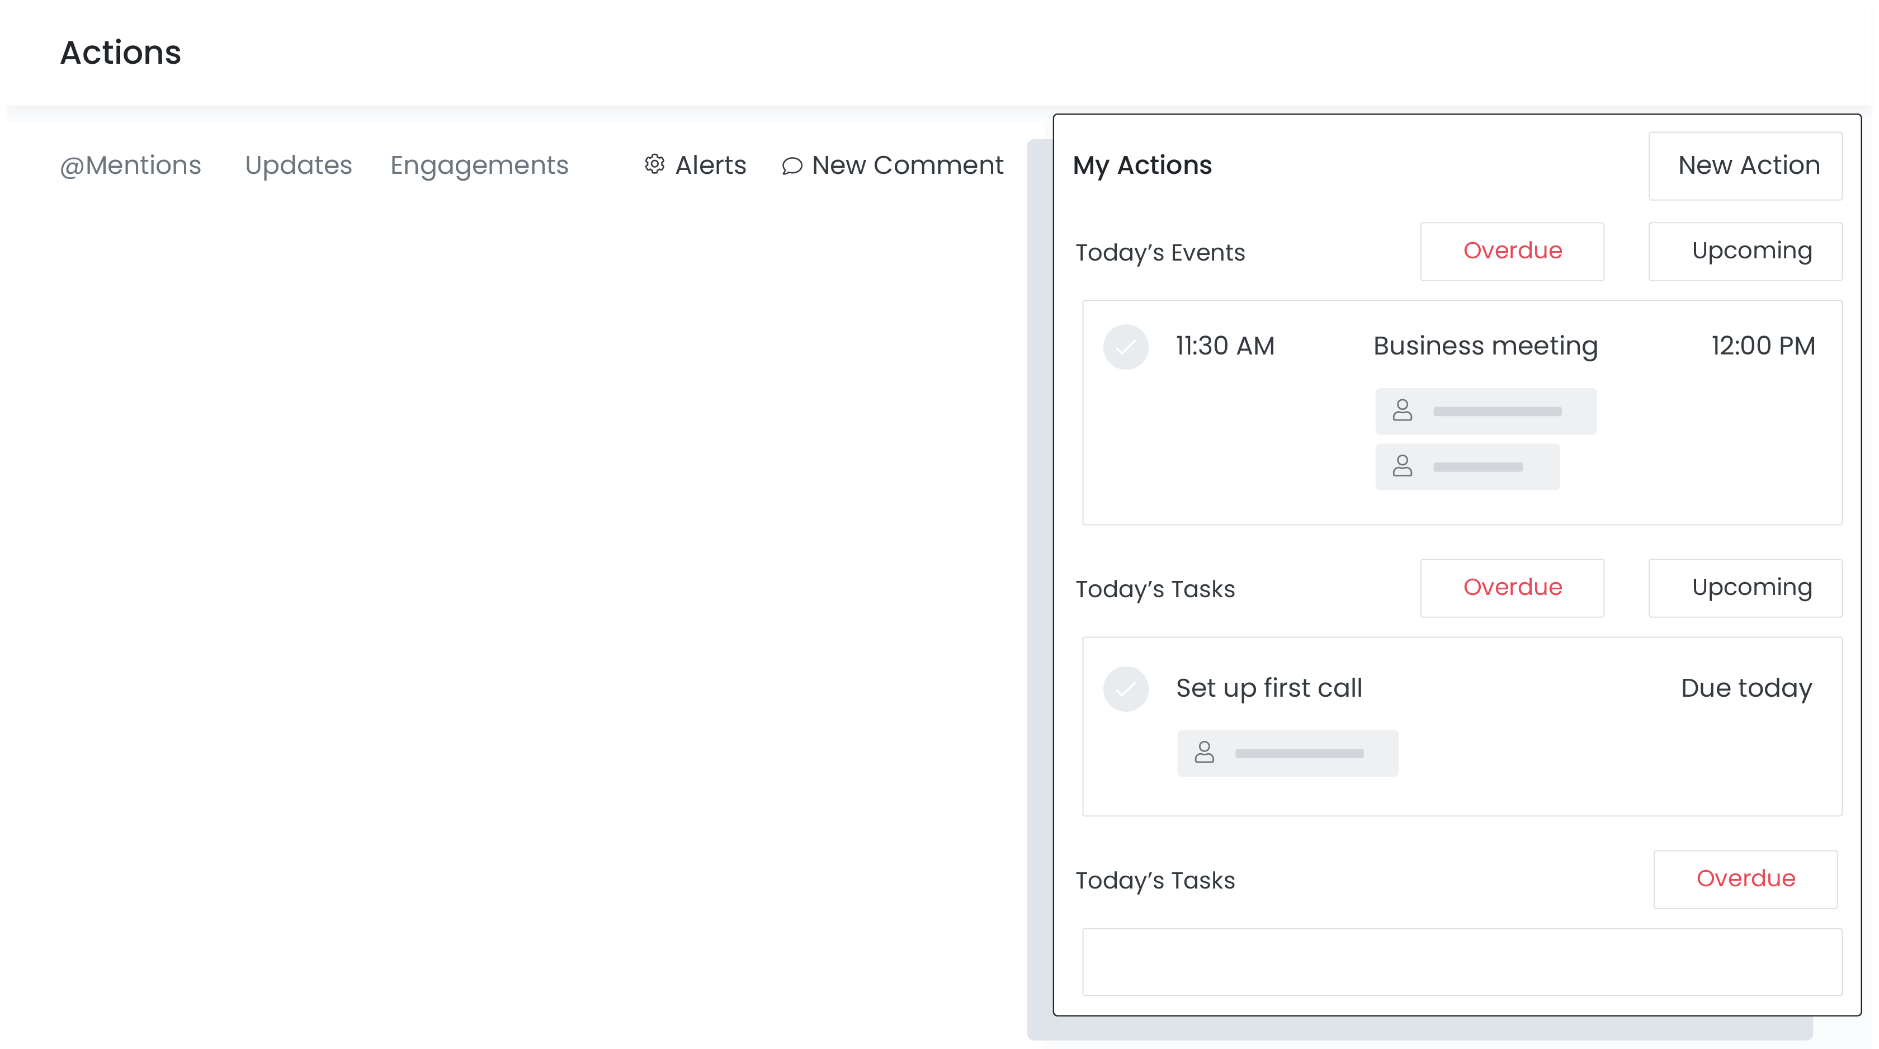The width and height of the screenshot is (1879, 1049).
Task: Open the Updates tab
Action: coord(298,166)
